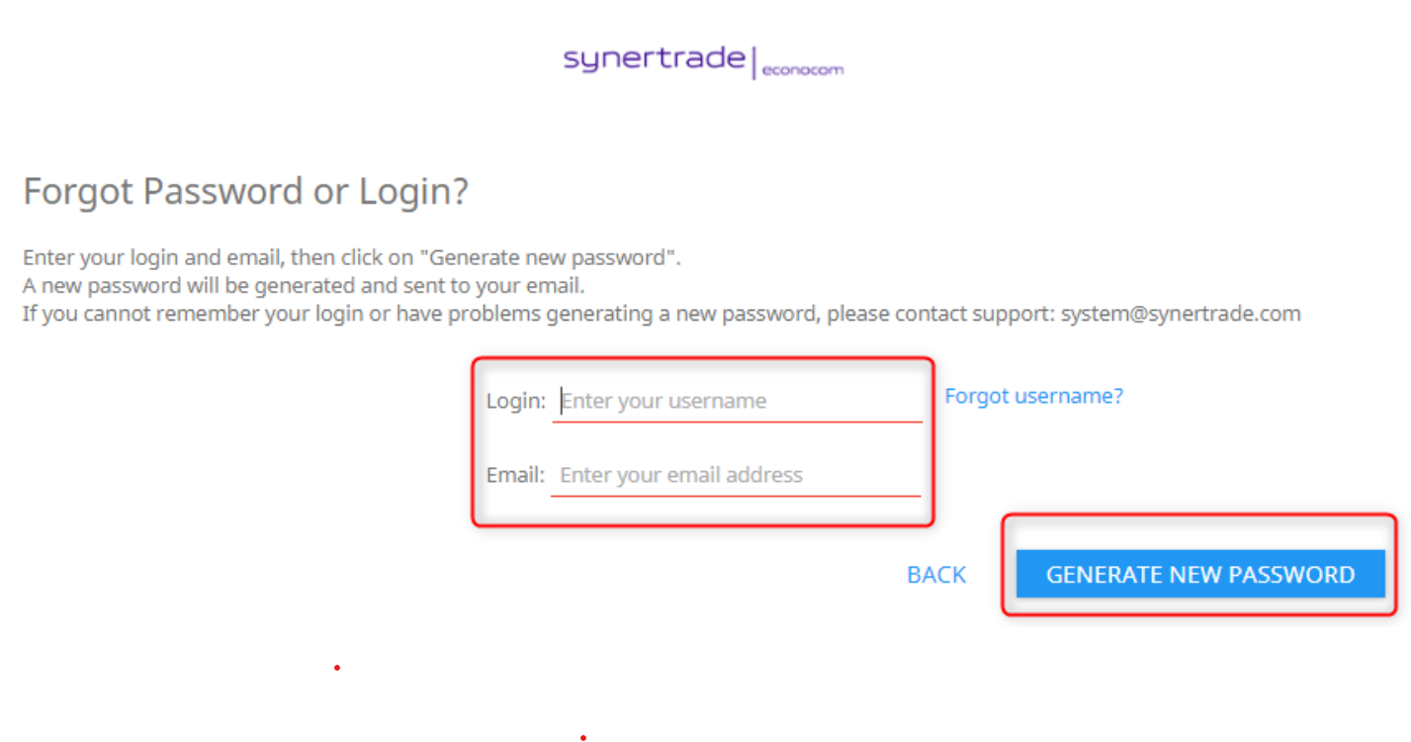
Task: Click the "Forgot Password or Login?" heading
Action: click(245, 191)
